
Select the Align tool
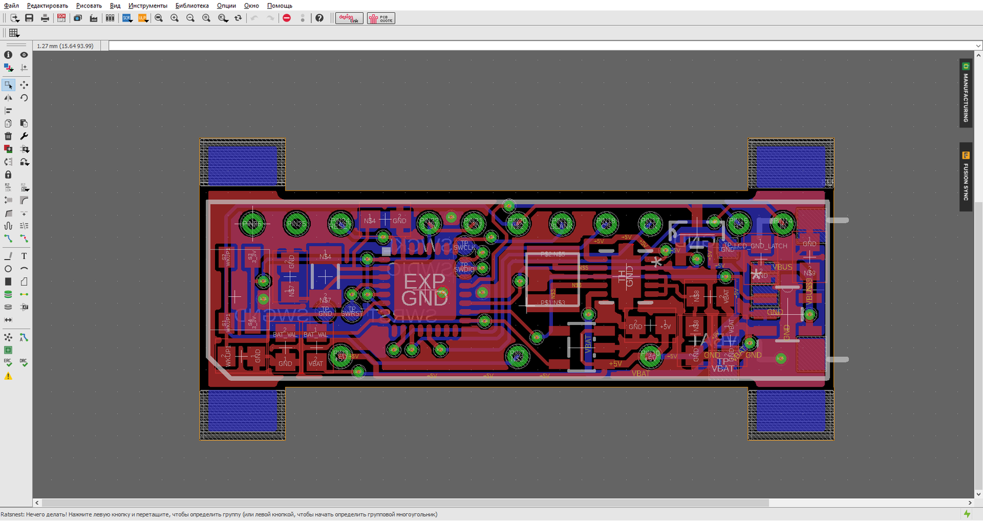pos(8,111)
